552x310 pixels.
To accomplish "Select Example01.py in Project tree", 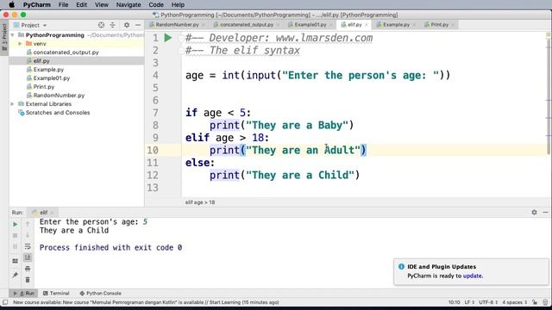I will pos(52,78).
